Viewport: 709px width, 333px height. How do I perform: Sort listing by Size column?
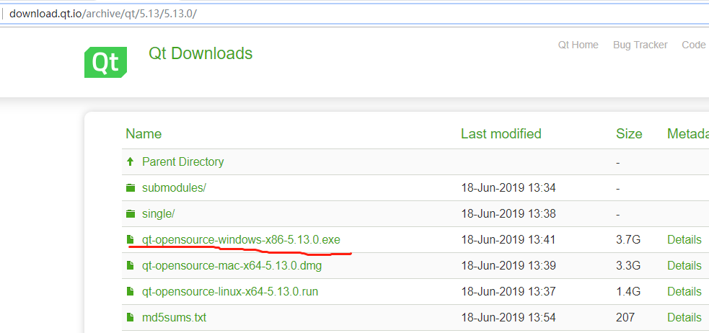click(x=629, y=134)
